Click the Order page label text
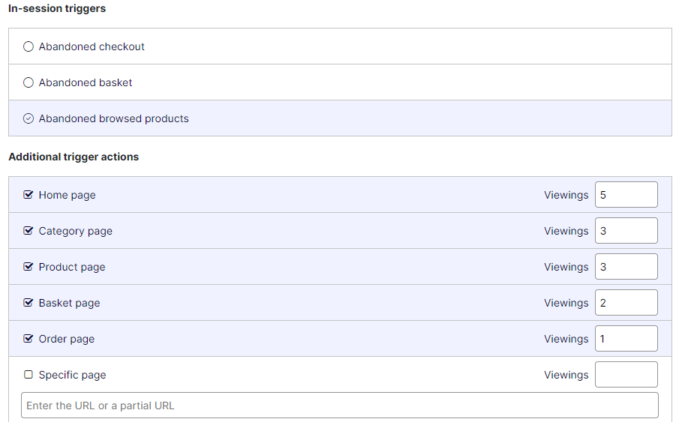Image resolution: width=676 pixels, height=422 pixels. click(67, 339)
